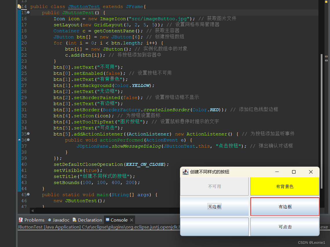The image size is (330, 247).
Task: Click the red-bordered 有边框 button
Action: (285, 207)
